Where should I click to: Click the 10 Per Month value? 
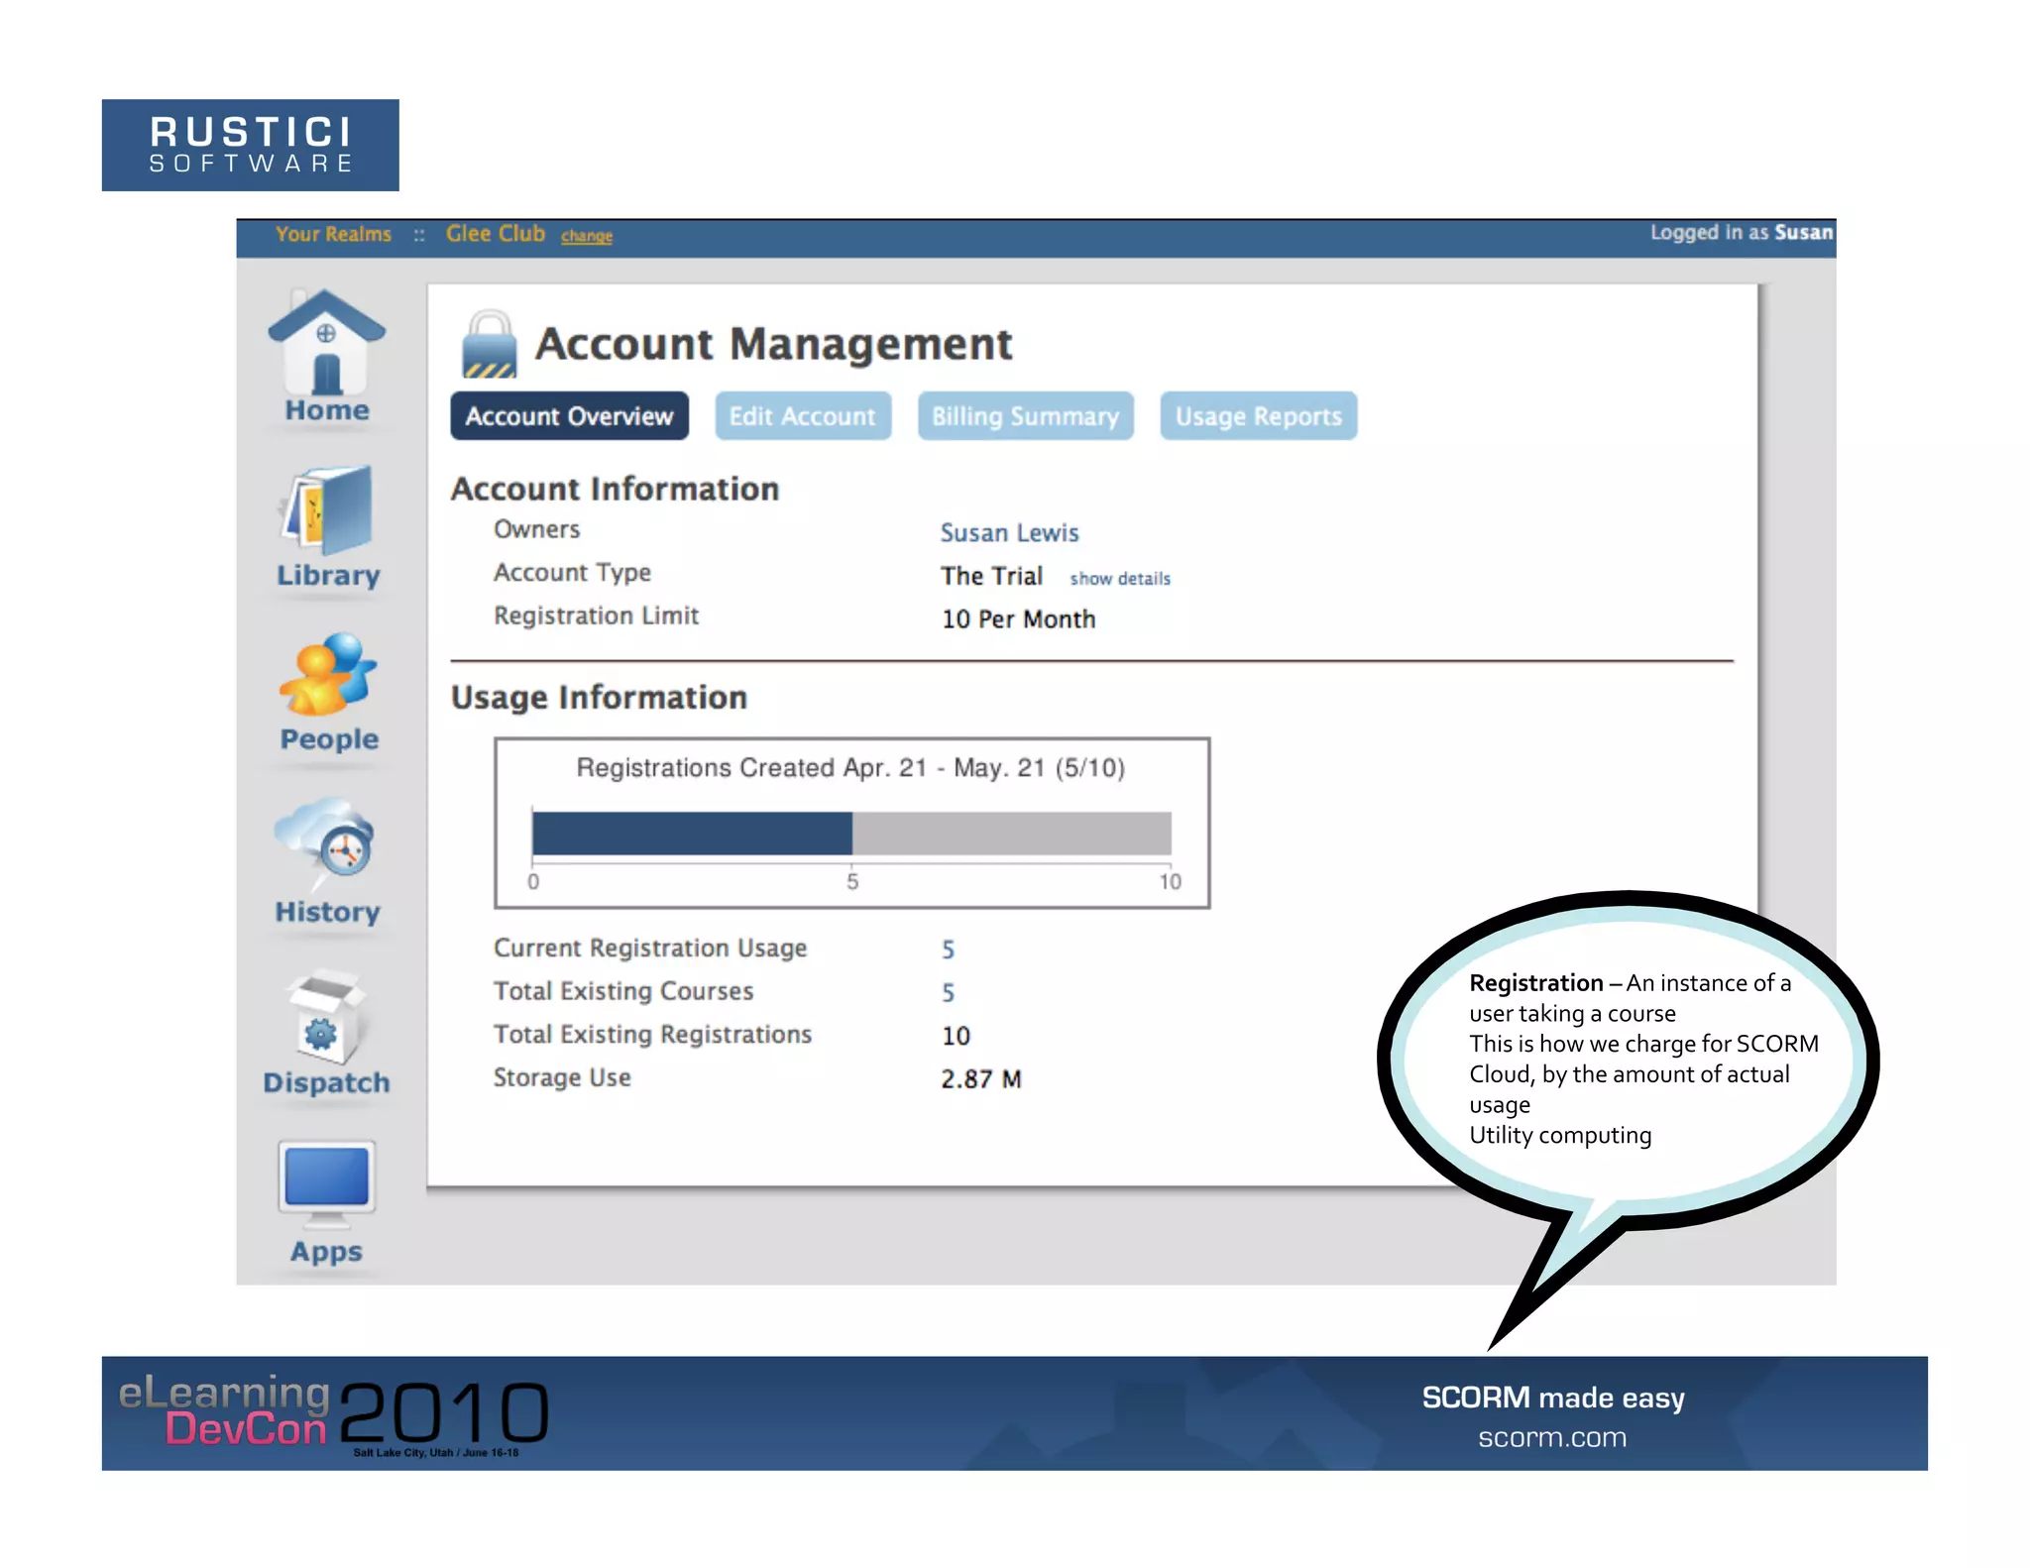[x=1018, y=619]
